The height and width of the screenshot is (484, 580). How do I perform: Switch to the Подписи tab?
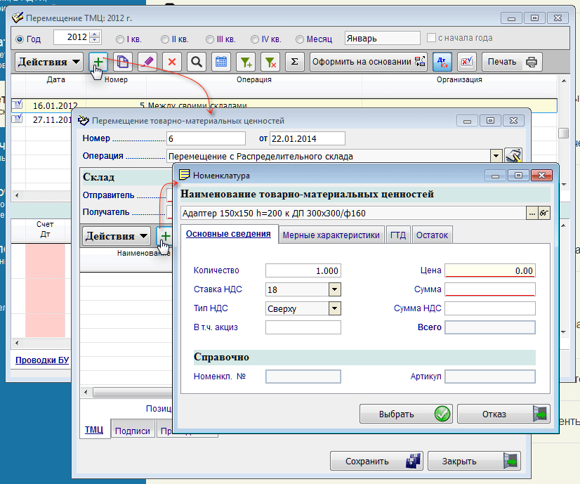(133, 431)
